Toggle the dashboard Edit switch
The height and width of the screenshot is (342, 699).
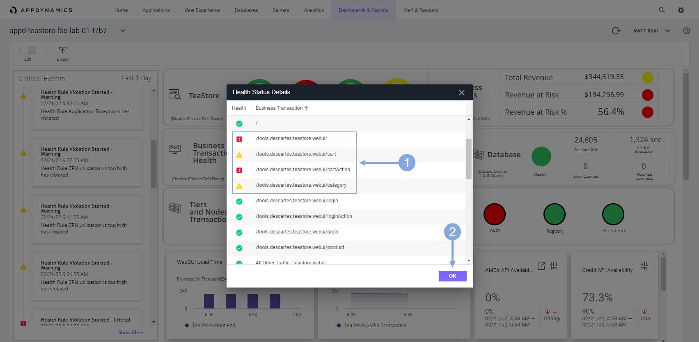click(x=28, y=50)
